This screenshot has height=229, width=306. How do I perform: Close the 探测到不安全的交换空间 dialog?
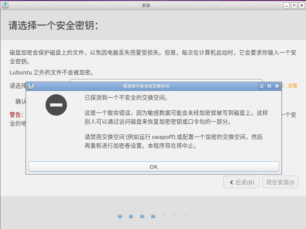277,86
